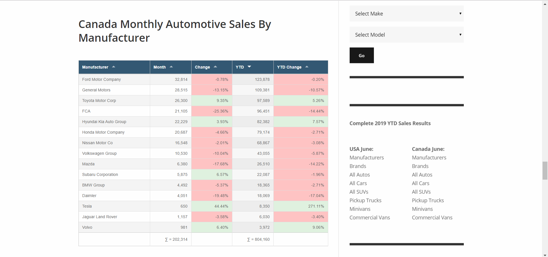Open USA June Commercial Vans link
Screen dimensions: 548x257
(x=370, y=218)
